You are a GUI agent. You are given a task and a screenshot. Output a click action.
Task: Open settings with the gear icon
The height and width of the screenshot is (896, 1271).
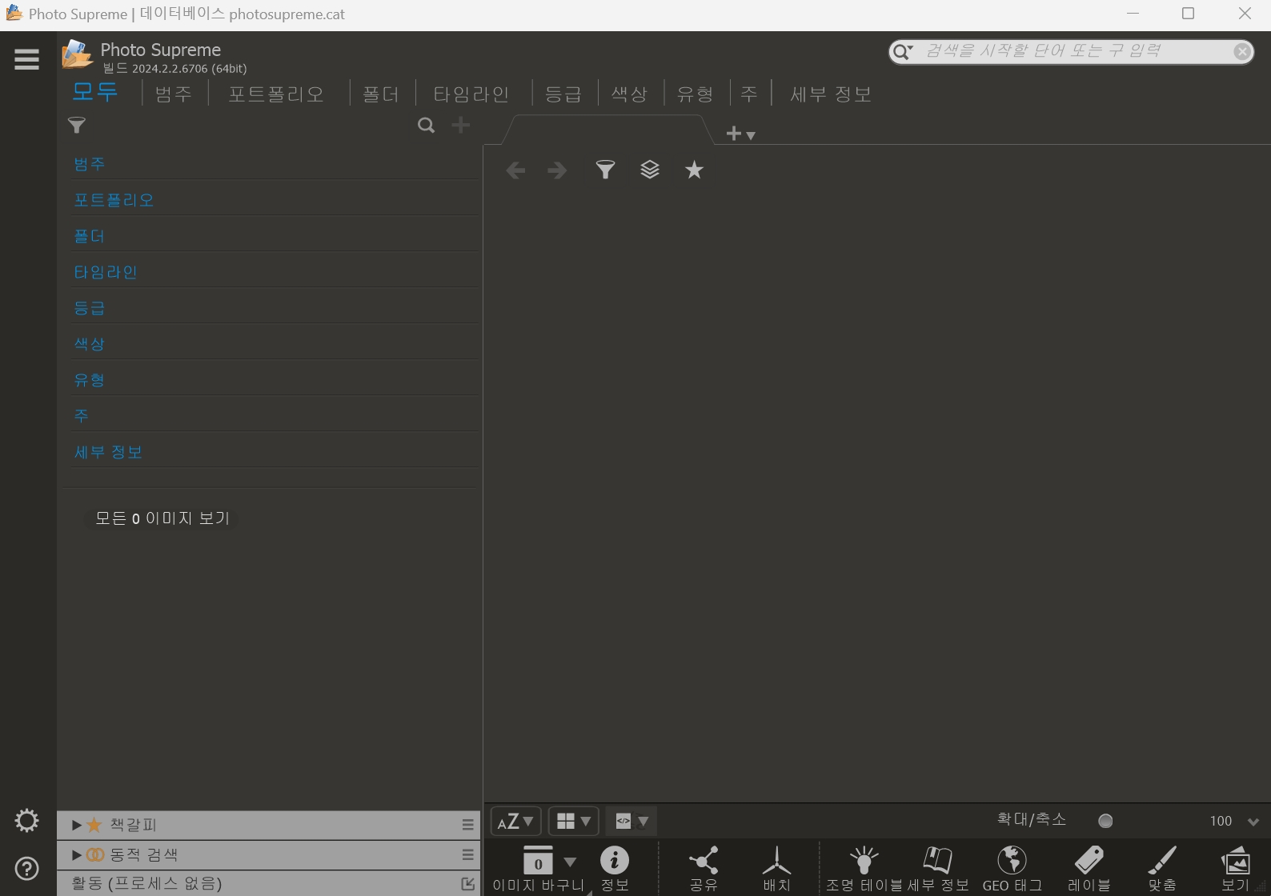point(26,821)
